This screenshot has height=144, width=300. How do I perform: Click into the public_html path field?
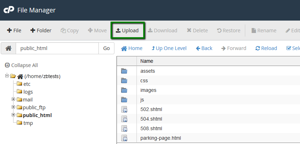(x=57, y=48)
